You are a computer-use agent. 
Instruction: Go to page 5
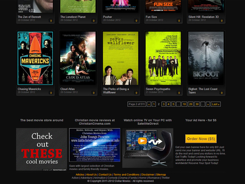(x=173, y=104)
